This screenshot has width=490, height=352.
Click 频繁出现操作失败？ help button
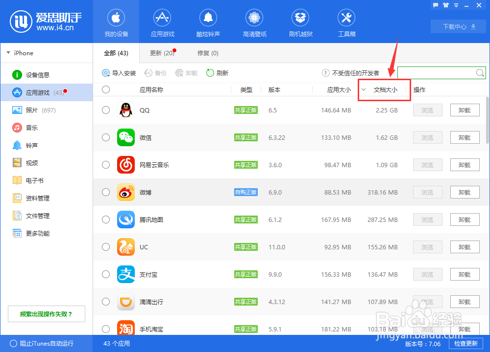(46, 314)
